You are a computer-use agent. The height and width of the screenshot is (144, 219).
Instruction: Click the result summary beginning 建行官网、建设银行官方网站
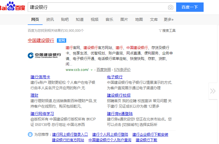tap(119, 56)
